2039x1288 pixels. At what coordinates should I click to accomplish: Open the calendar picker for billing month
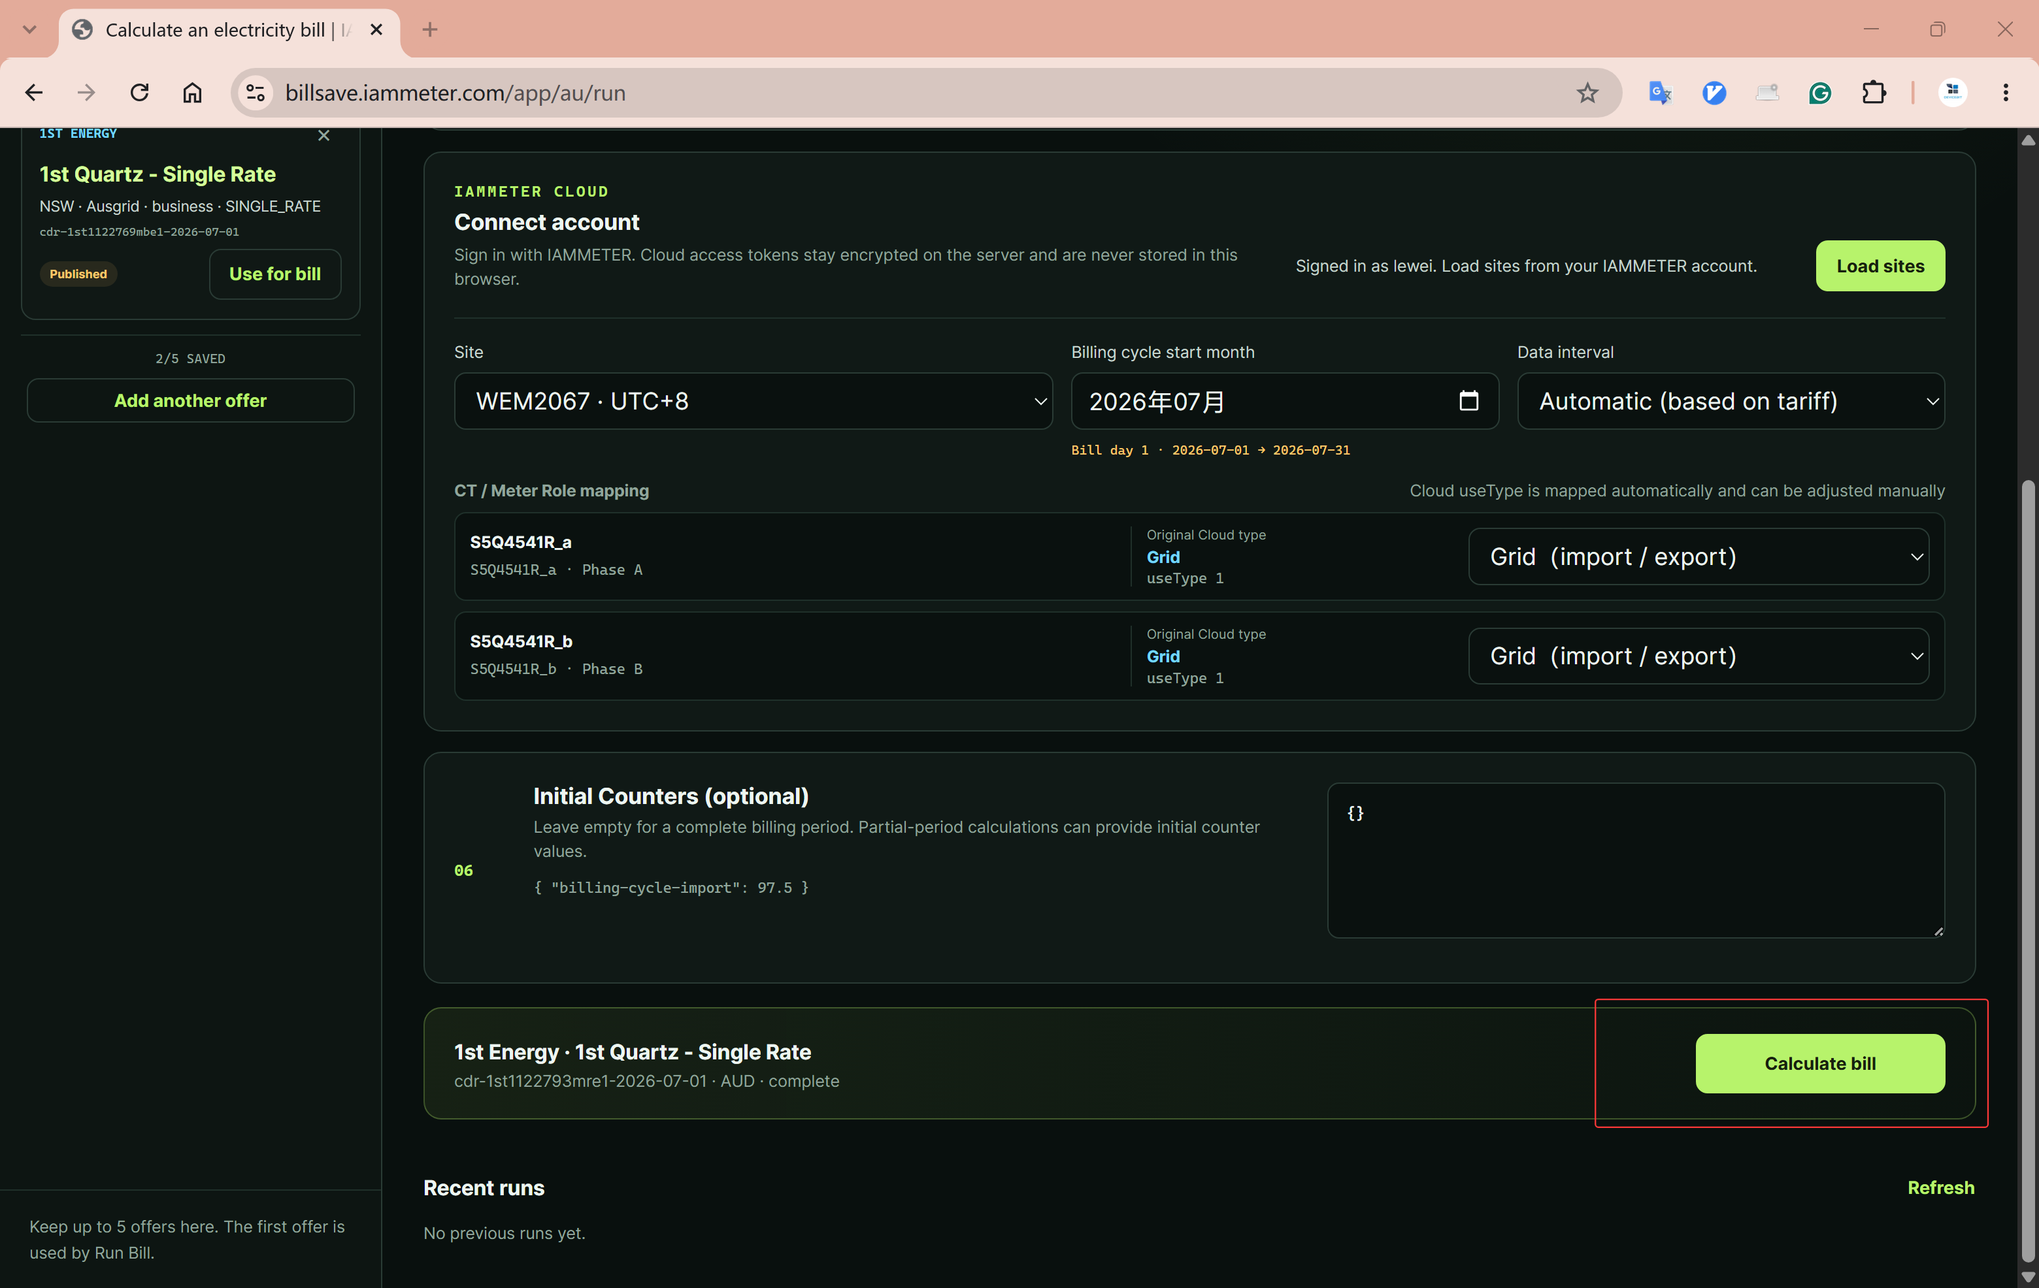pyautogui.click(x=1469, y=401)
